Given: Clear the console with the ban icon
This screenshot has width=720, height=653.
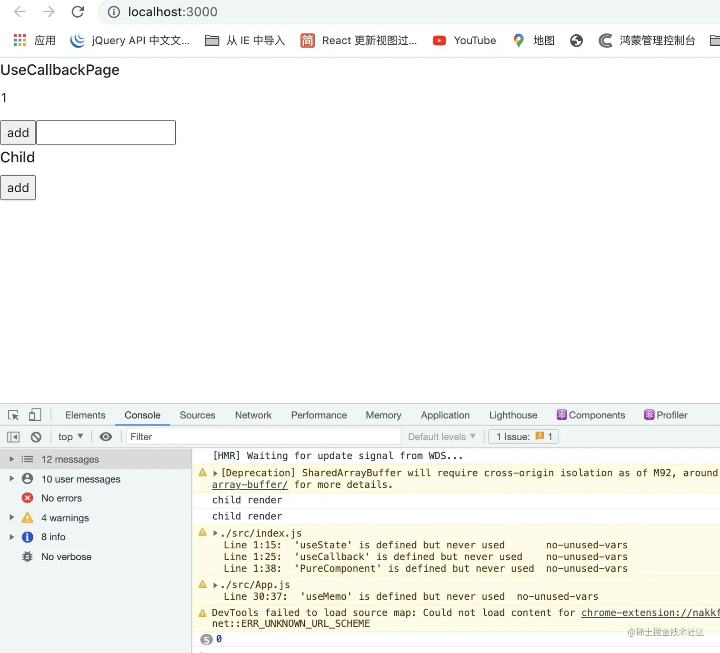Looking at the screenshot, I should (36, 436).
